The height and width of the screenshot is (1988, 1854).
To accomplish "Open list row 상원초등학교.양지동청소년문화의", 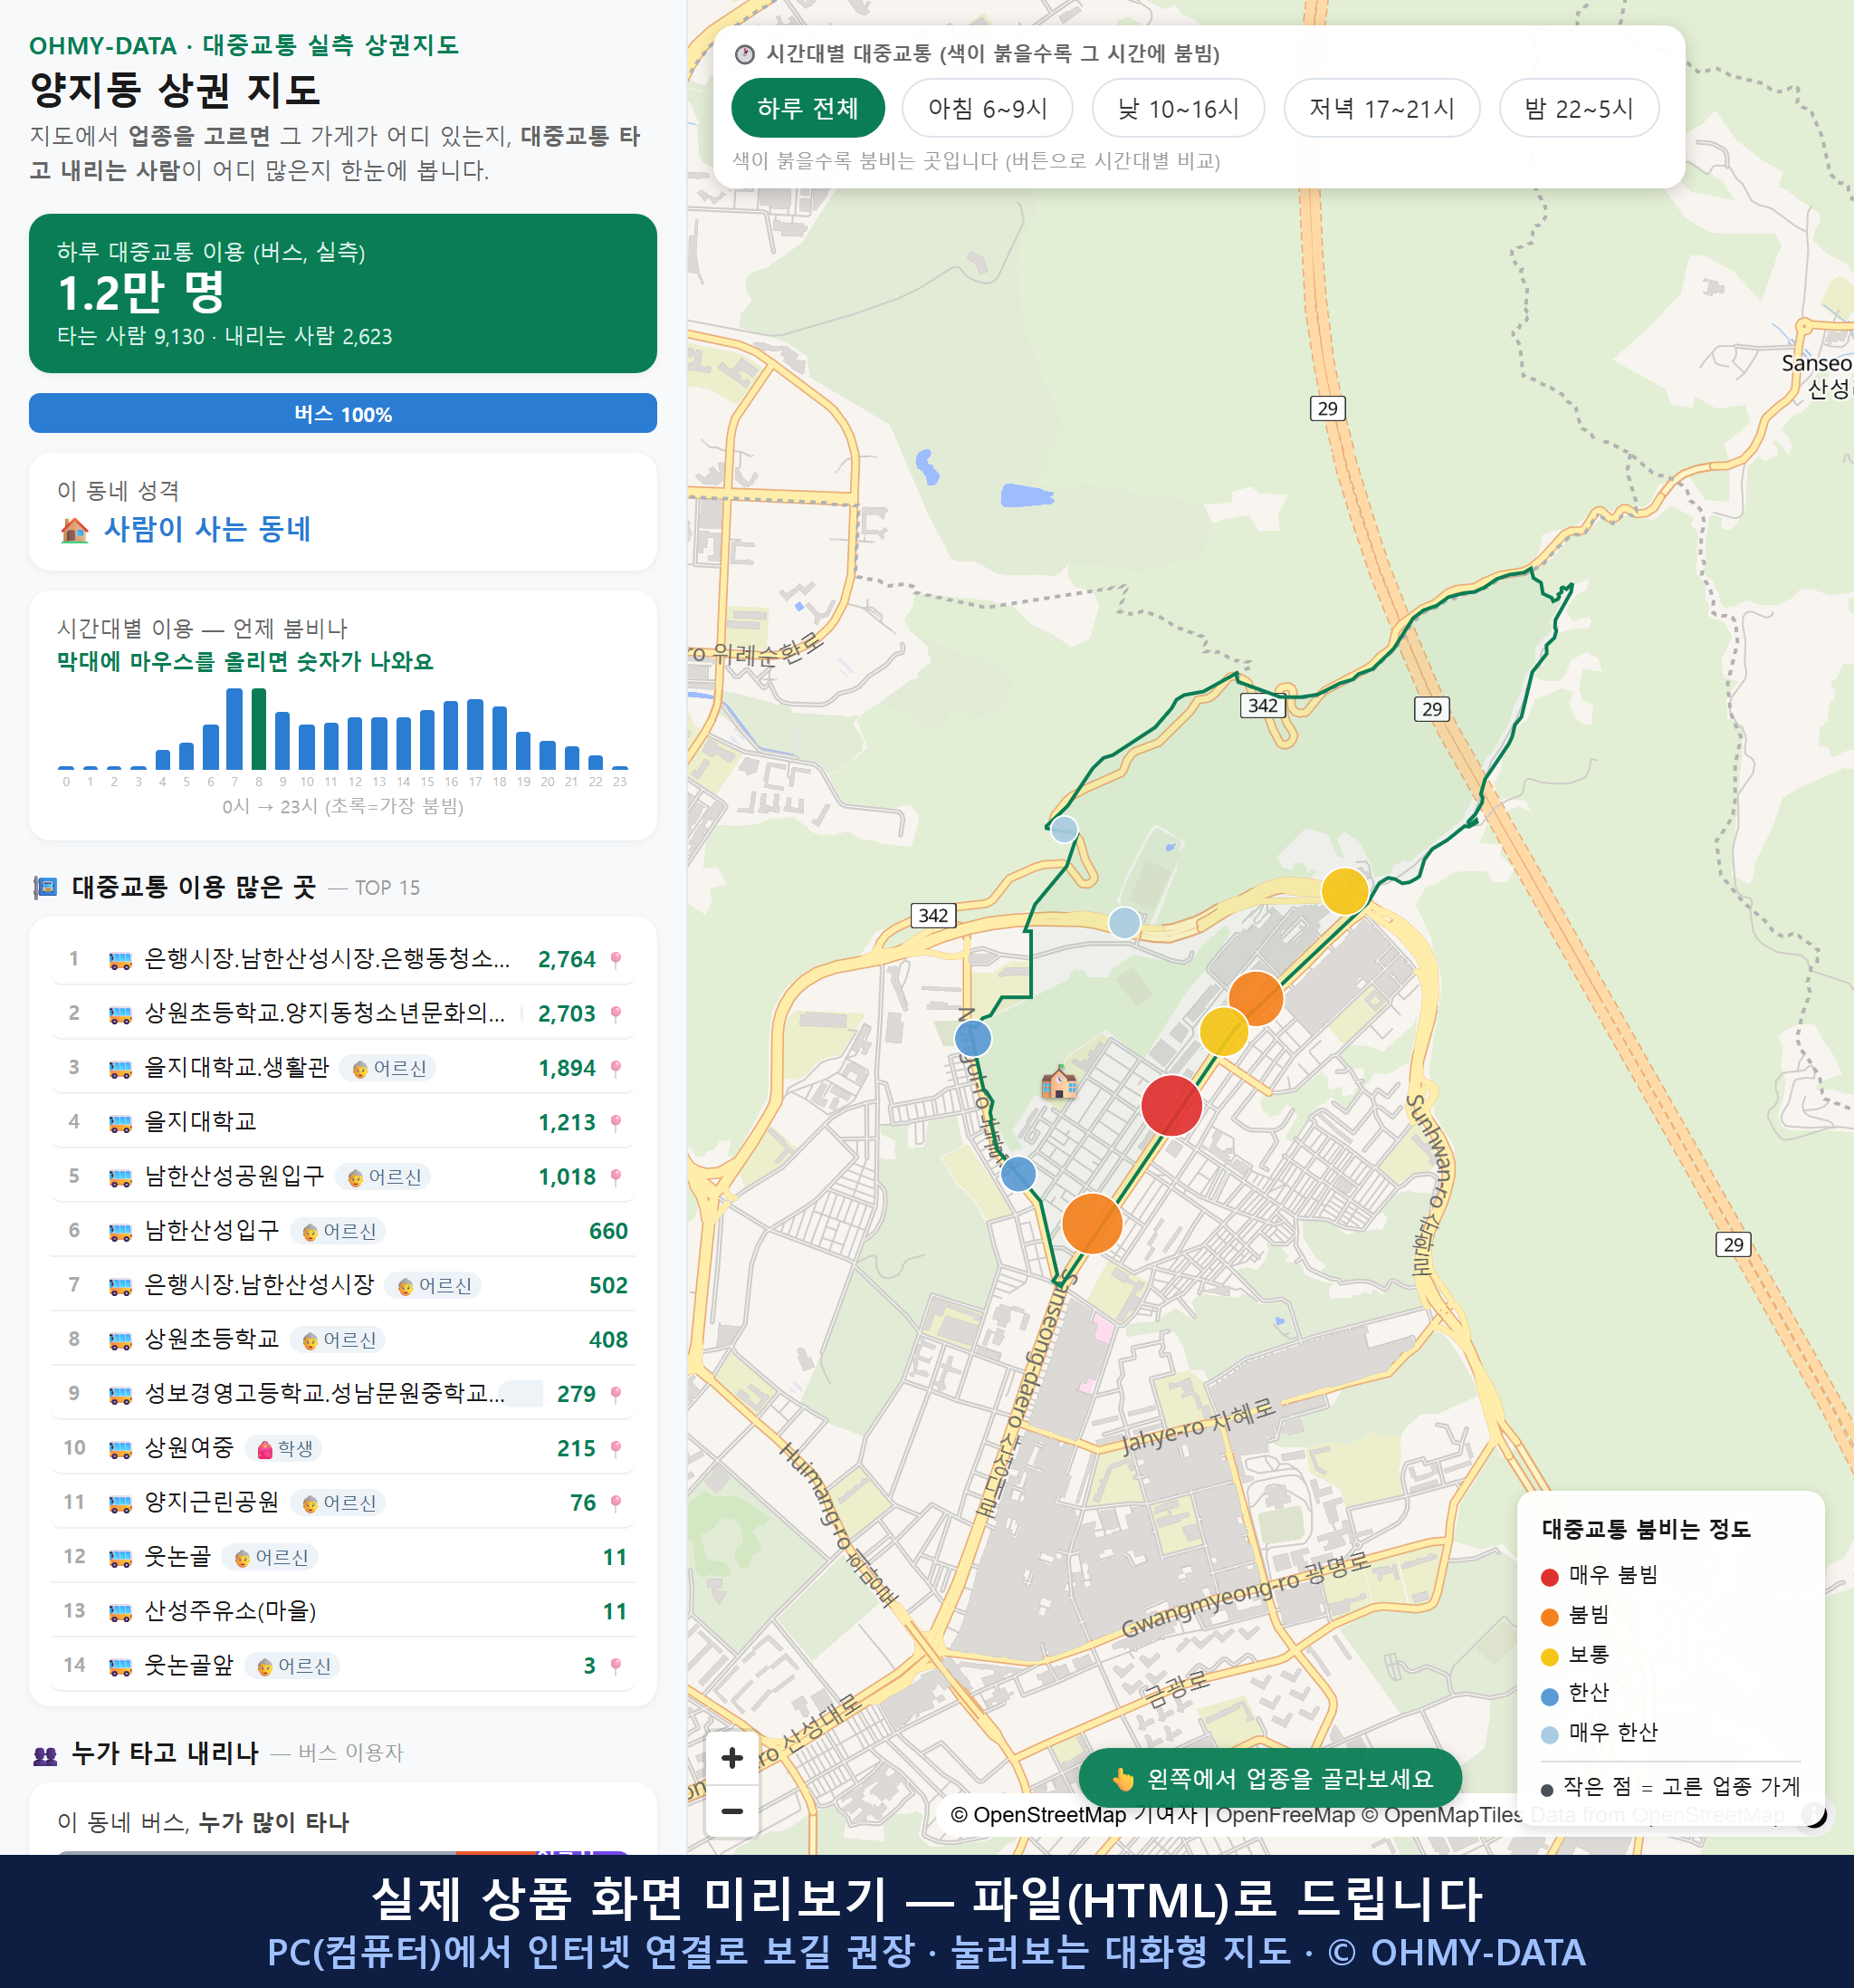I will [x=343, y=1014].
